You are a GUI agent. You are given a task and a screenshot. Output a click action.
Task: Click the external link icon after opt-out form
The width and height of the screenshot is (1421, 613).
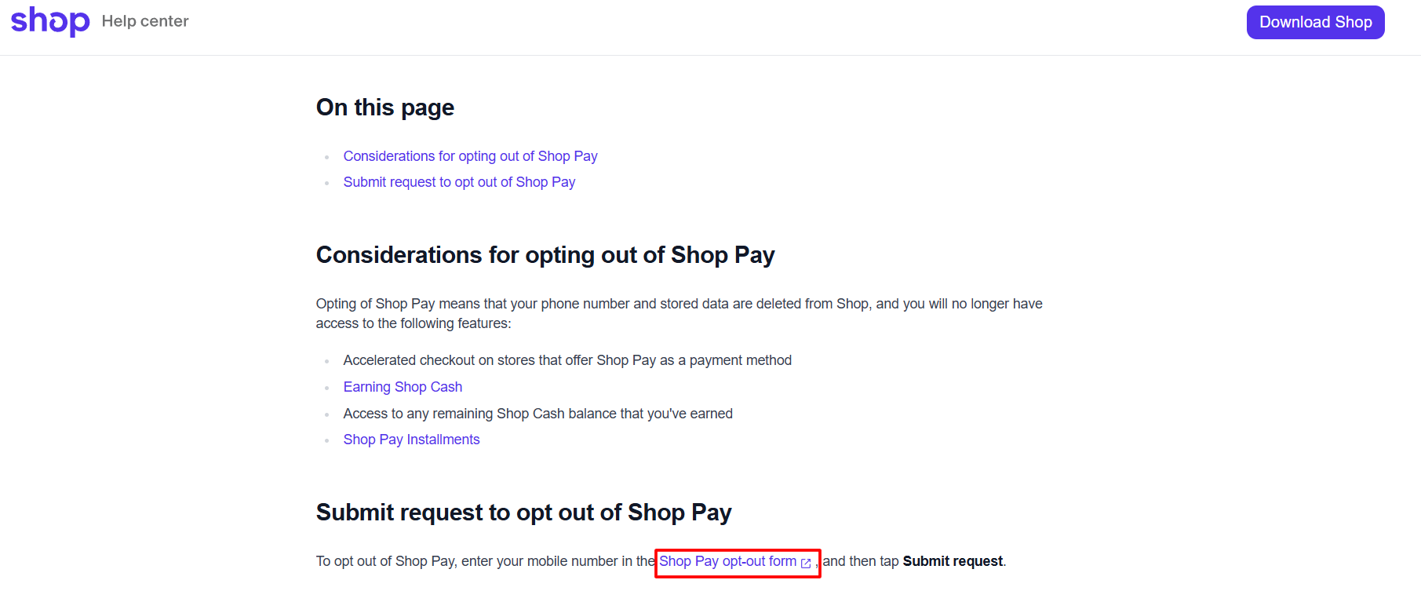pos(806,563)
